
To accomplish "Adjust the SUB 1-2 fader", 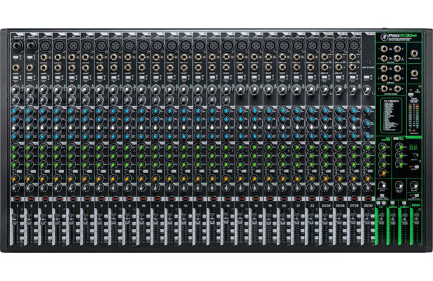I will [393, 218].
